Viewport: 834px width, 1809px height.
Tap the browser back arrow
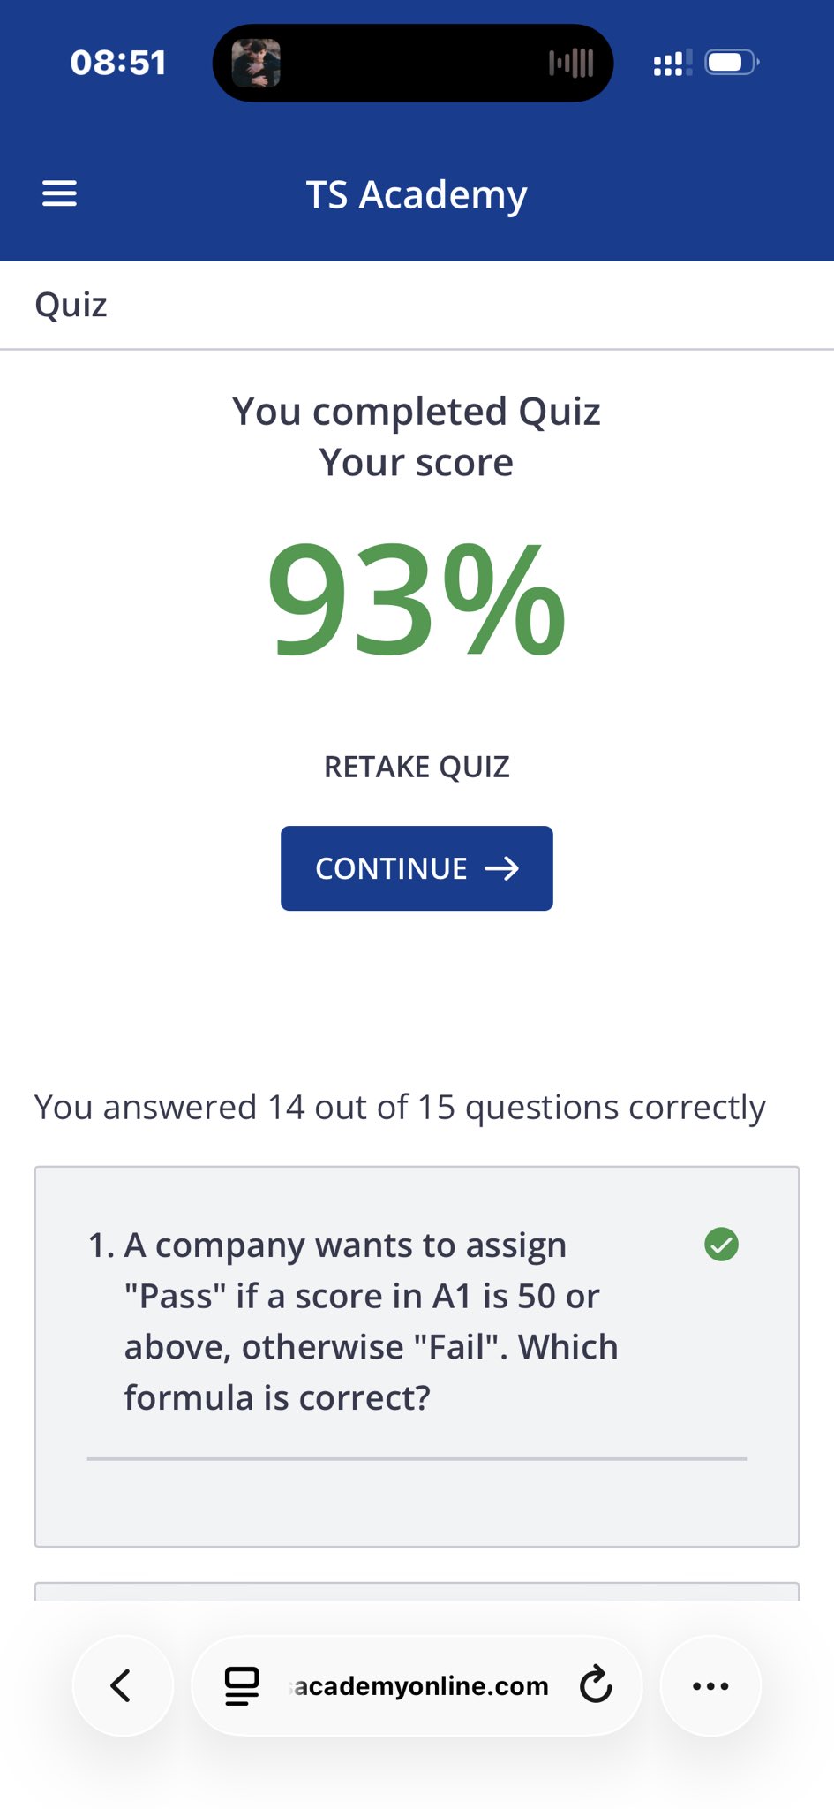click(122, 1685)
